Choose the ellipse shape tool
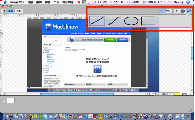The height and width of the screenshot is (120, 195). click(x=131, y=21)
